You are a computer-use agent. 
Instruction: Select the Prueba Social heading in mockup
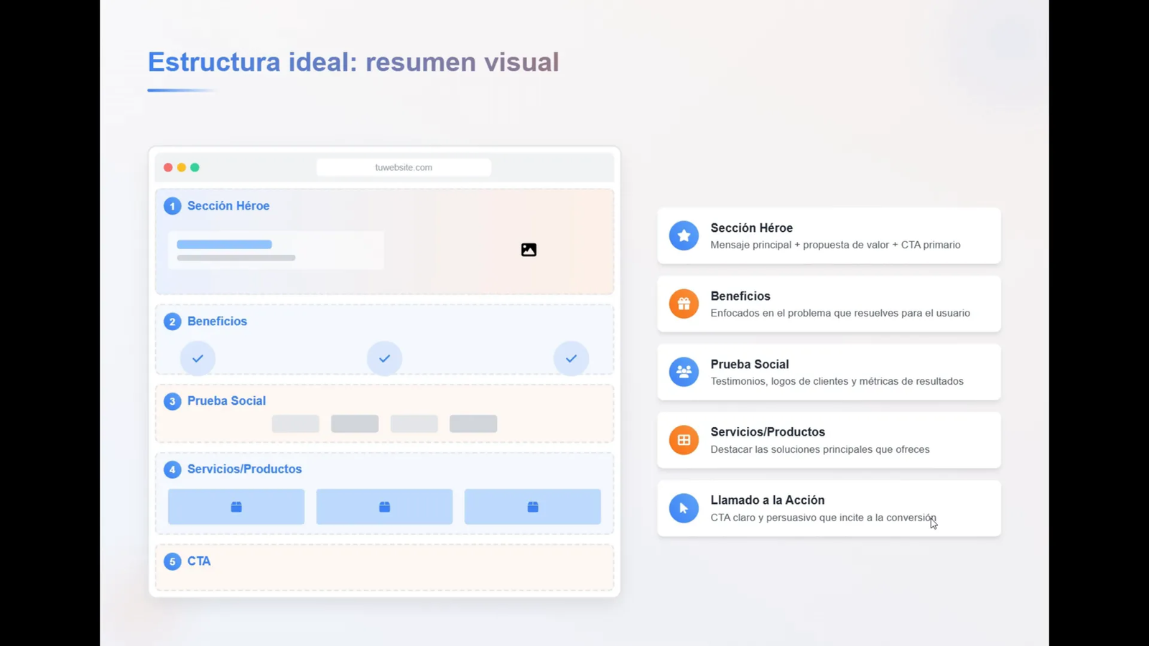[x=226, y=401]
